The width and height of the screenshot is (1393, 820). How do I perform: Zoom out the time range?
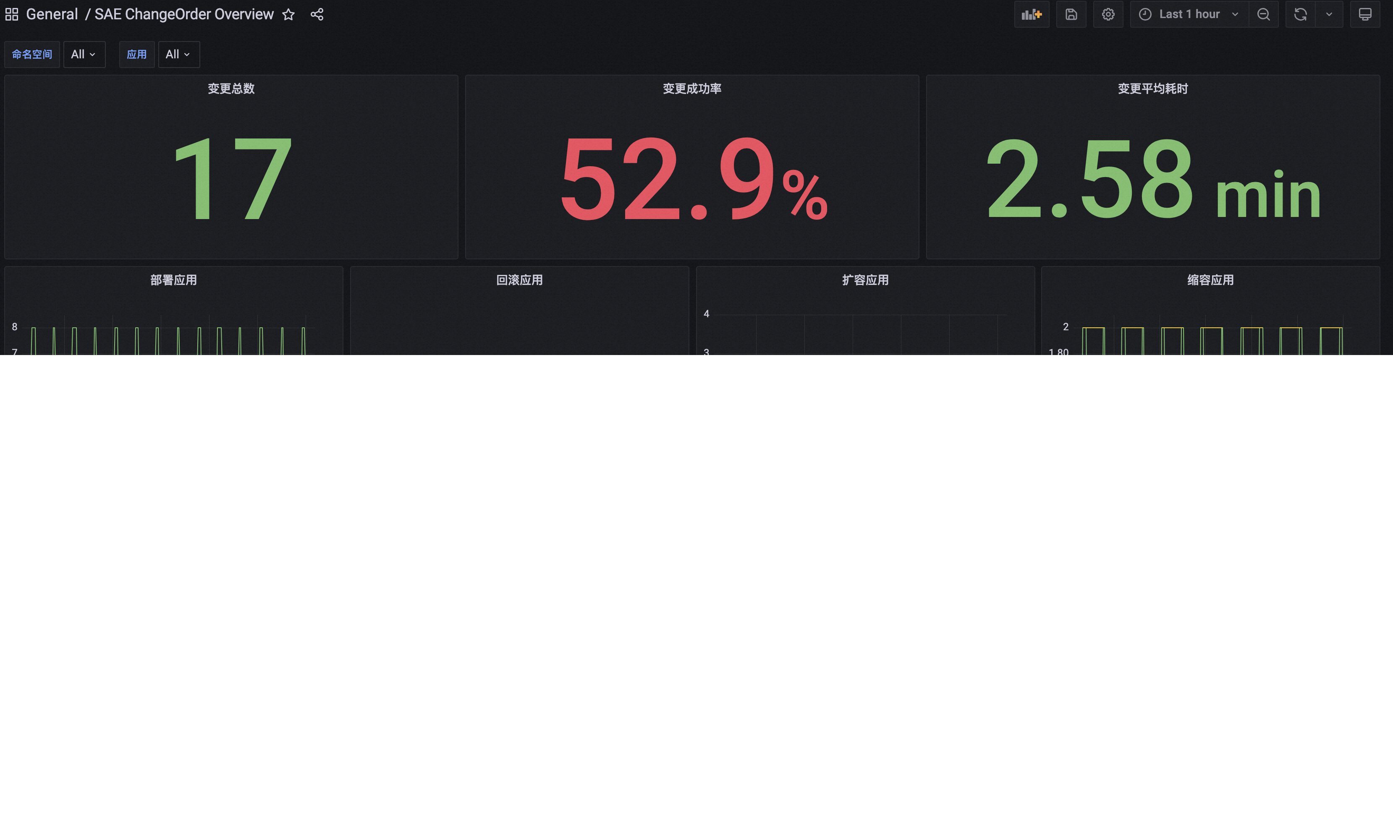point(1264,14)
